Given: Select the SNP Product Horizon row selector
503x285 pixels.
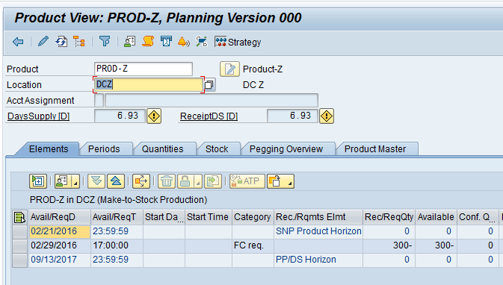Looking at the screenshot, I should [x=19, y=231].
